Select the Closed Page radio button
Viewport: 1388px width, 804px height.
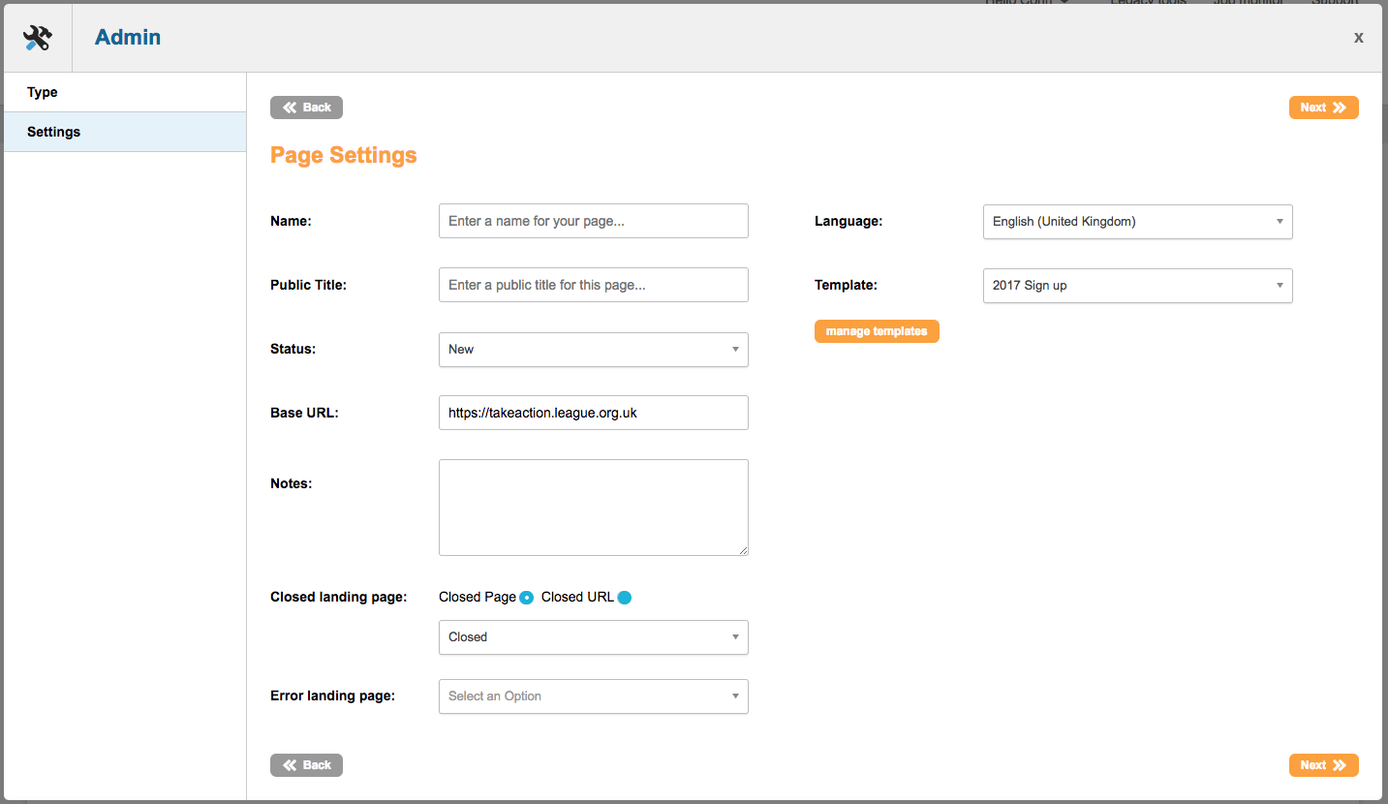[526, 598]
